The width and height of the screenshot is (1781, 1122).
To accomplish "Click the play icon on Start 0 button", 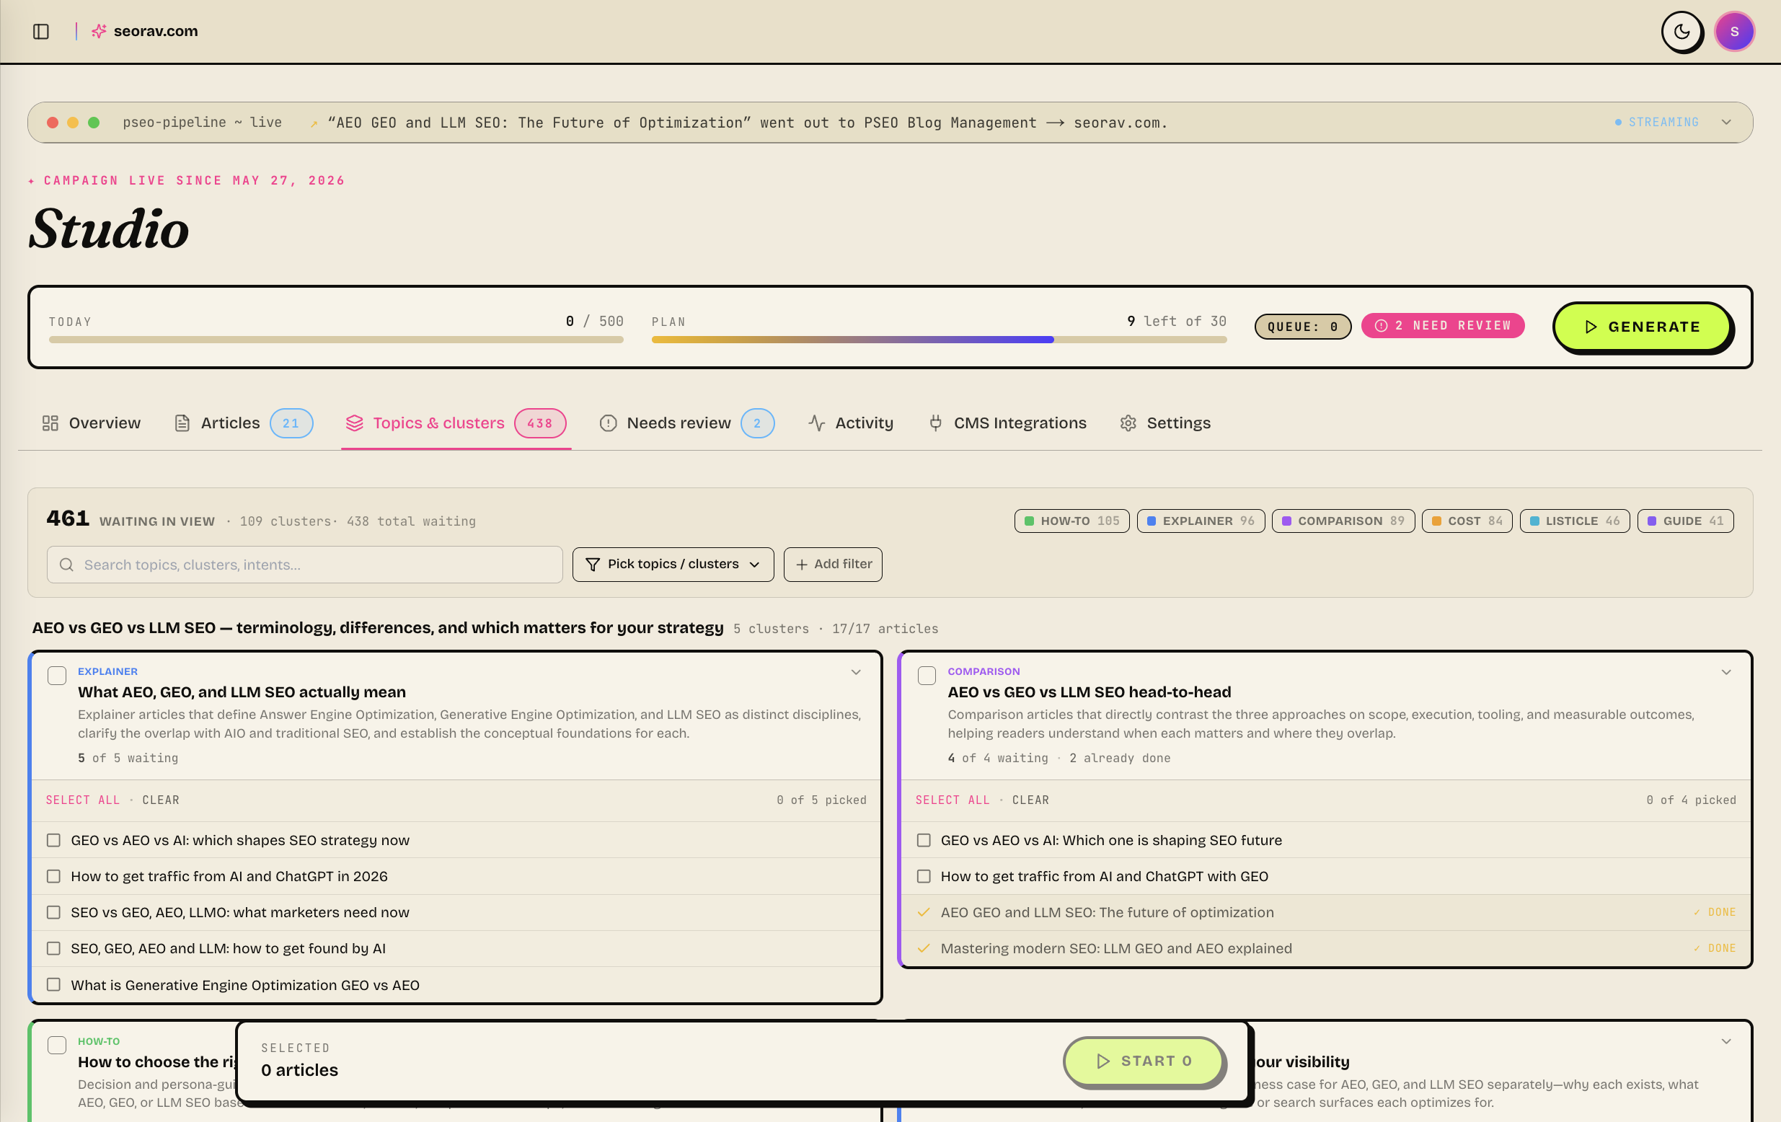I will click(1102, 1061).
